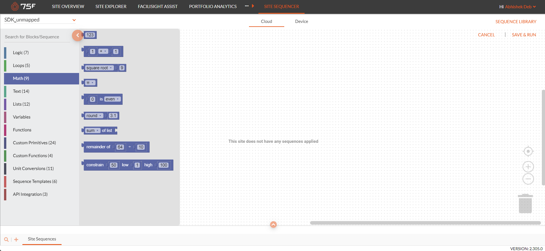Click the 10 divisor in remainder block

click(x=141, y=147)
